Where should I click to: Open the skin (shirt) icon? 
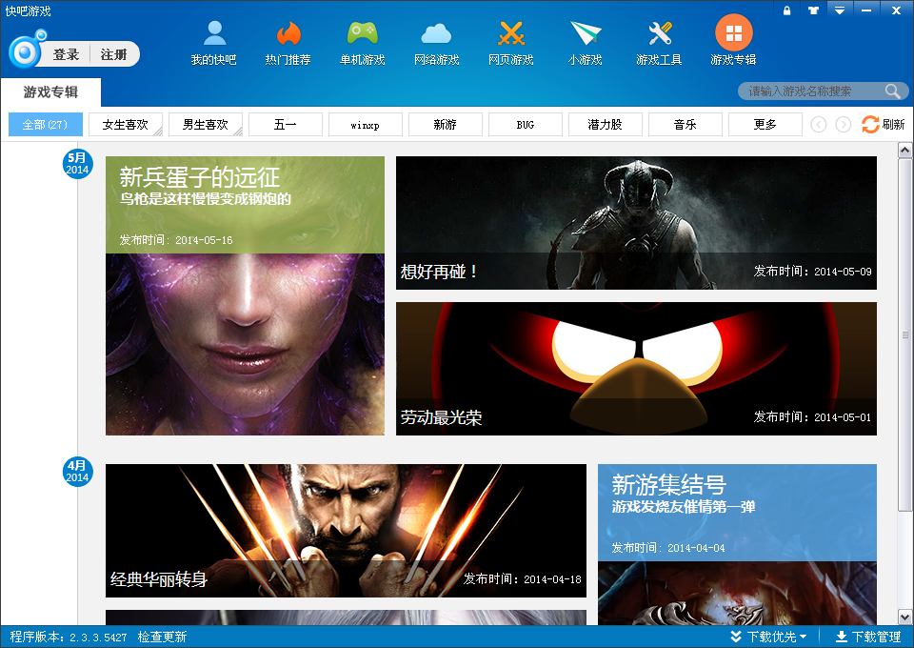point(813,10)
